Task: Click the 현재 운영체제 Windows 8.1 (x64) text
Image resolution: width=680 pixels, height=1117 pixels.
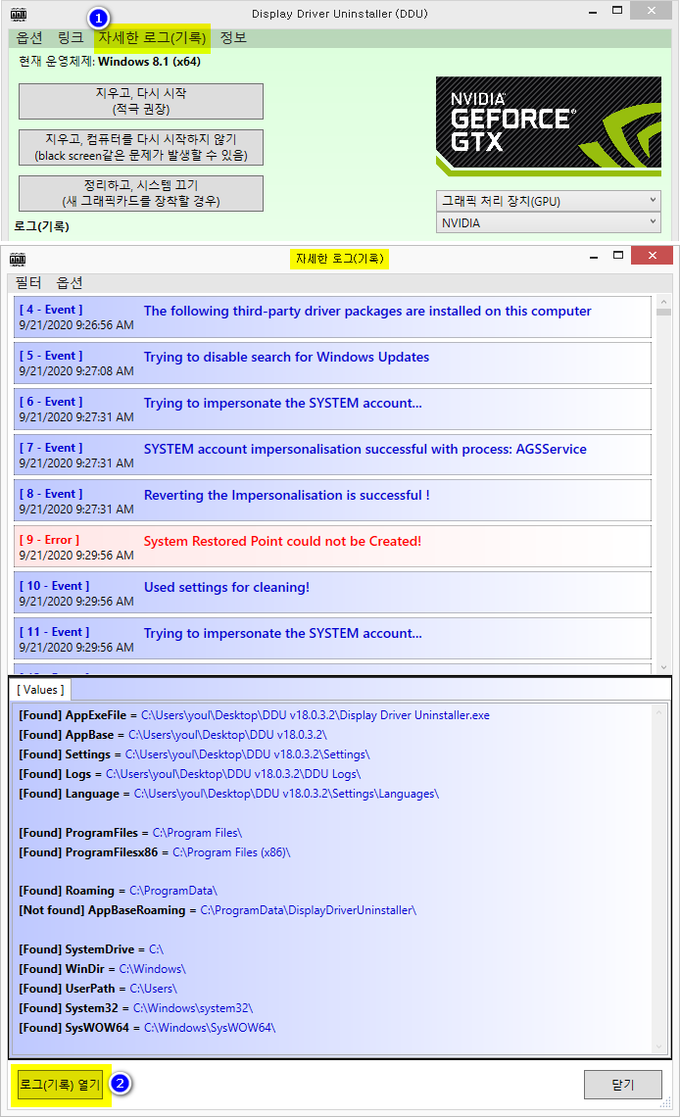Action: pos(110,62)
